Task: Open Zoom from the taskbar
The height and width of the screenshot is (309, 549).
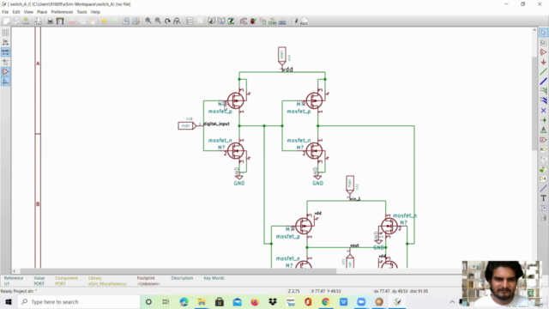Action: click(x=361, y=301)
